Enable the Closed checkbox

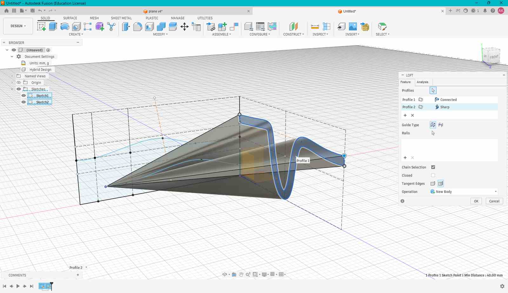tap(433, 175)
